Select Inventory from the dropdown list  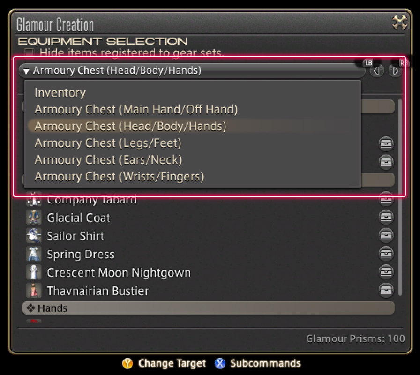60,93
